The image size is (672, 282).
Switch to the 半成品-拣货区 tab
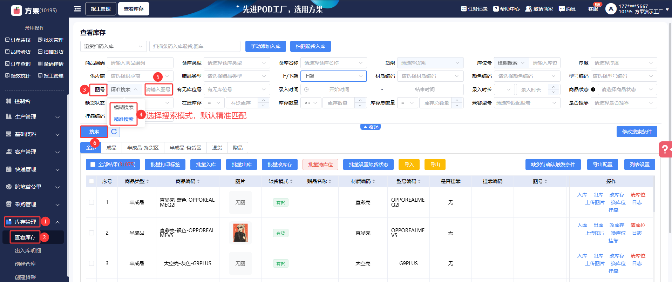tap(143, 148)
